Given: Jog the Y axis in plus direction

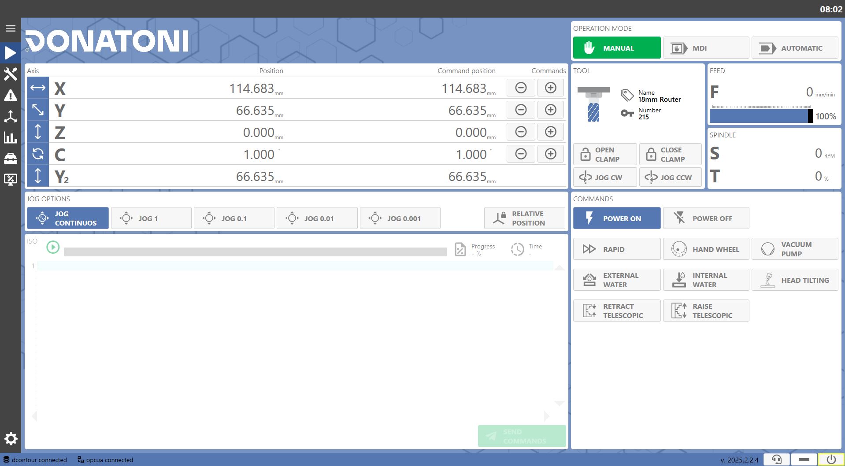Looking at the screenshot, I should click(x=551, y=110).
